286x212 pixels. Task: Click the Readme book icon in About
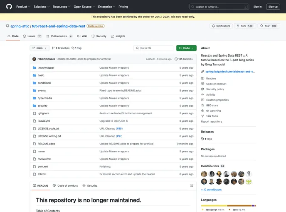click(x=202, y=78)
